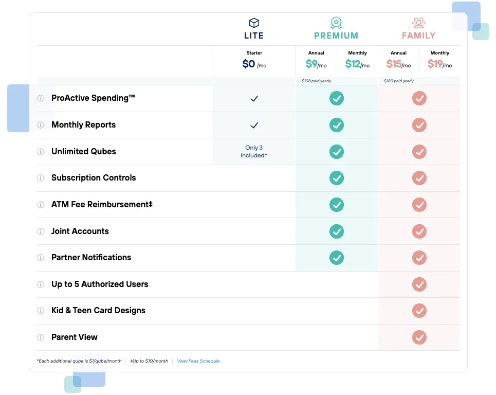Viewport: 496px width, 395px height.
Task: Open the info icon for Partner Notifications
Action: (41, 258)
